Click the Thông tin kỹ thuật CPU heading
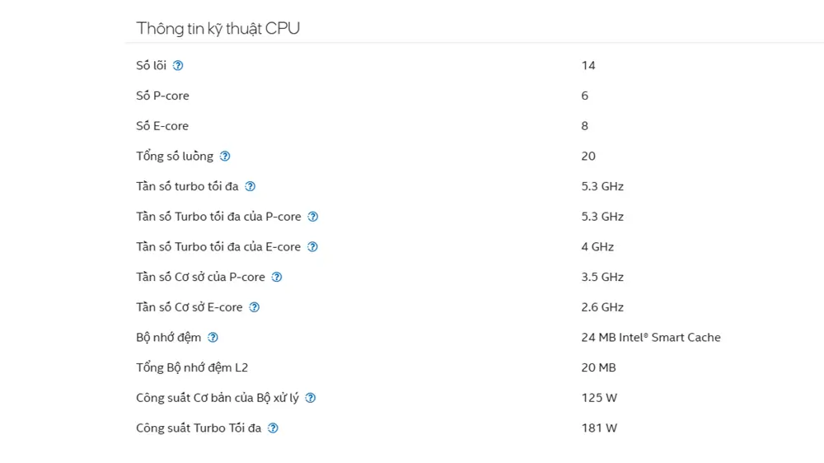 point(218,28)
